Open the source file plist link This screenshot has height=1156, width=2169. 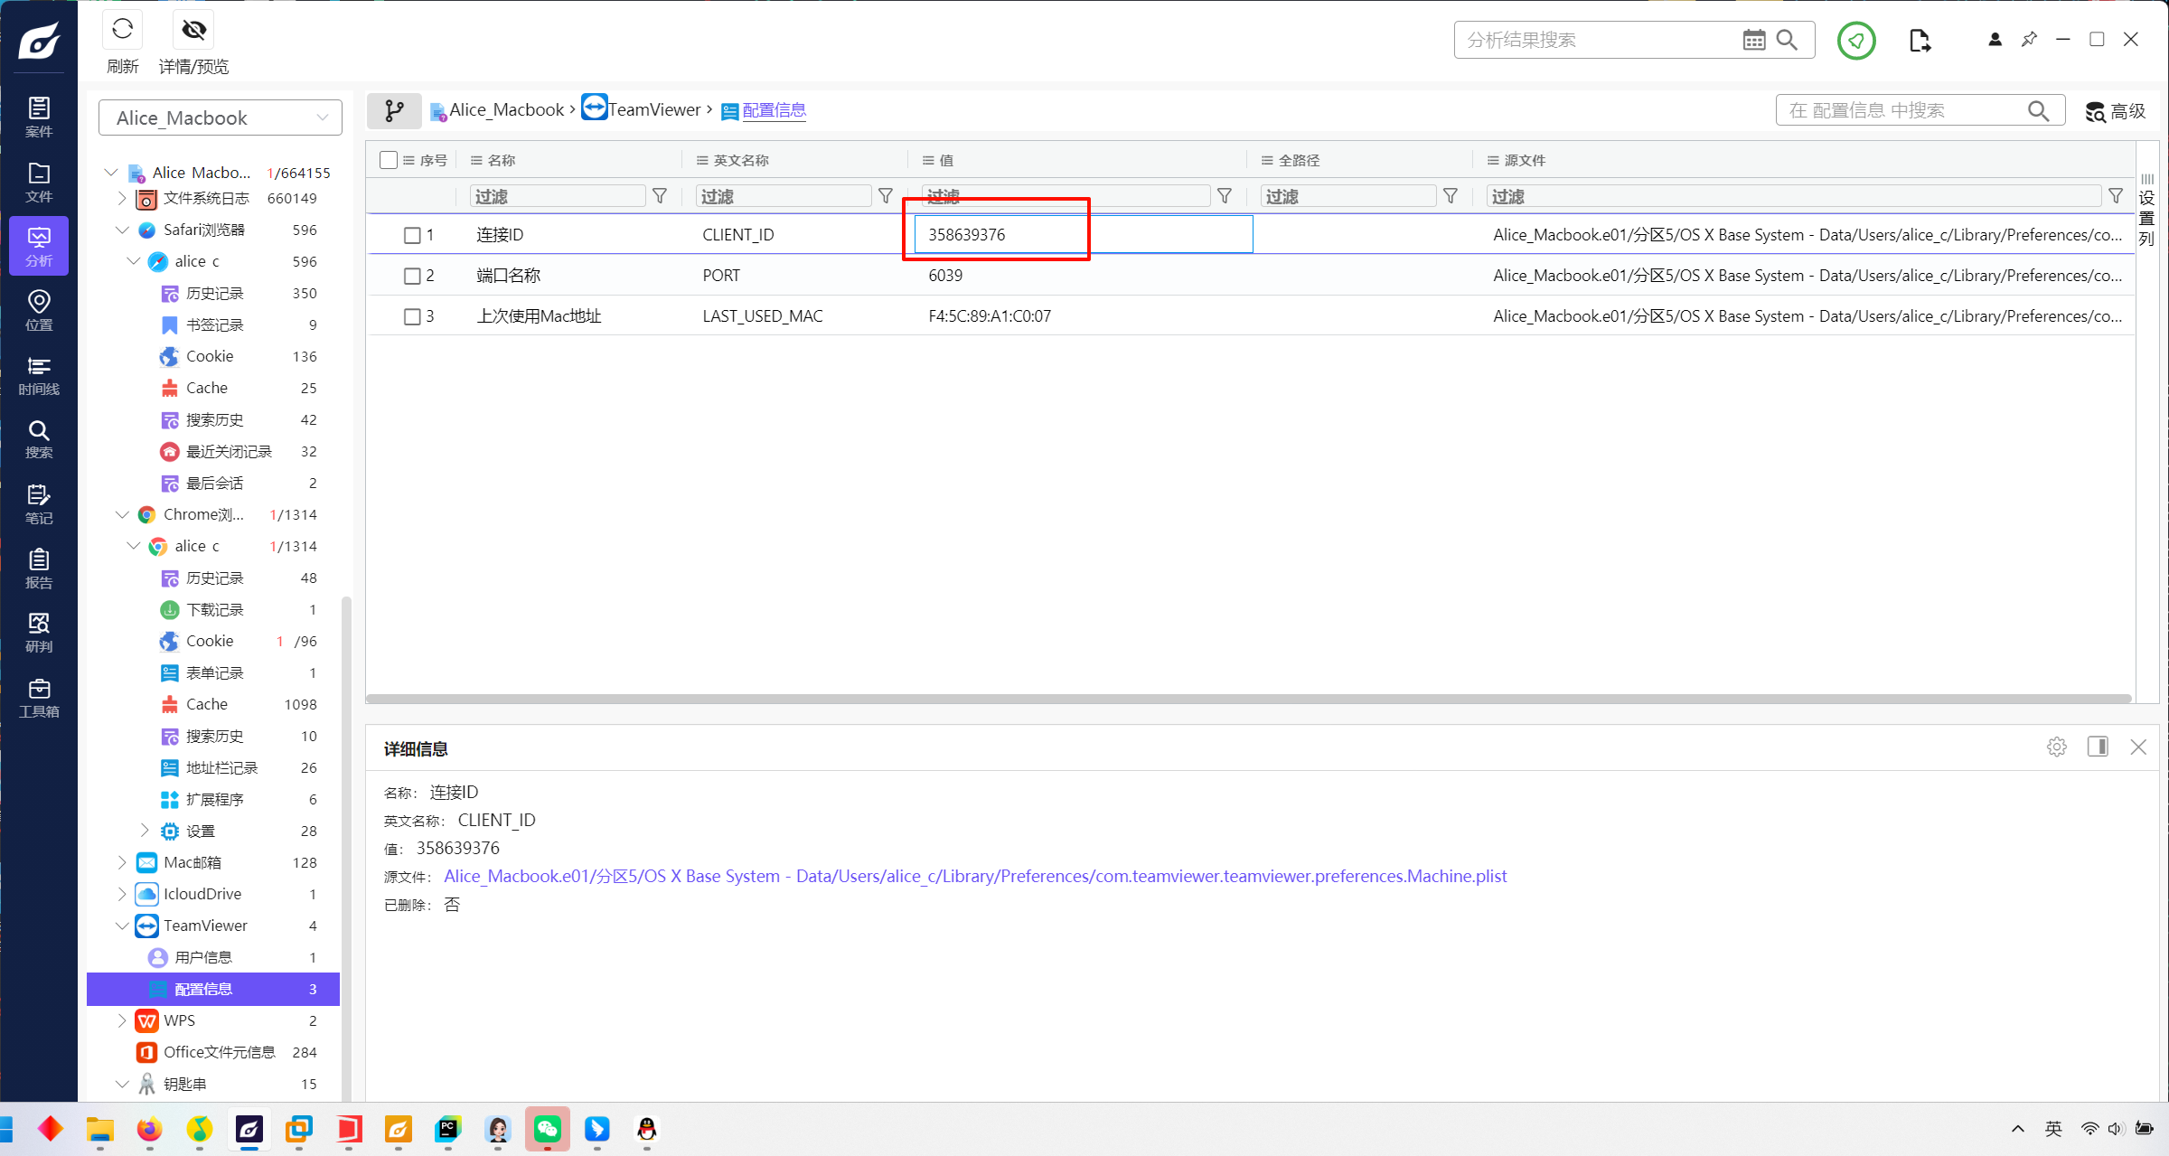click(x=975, y=876)
